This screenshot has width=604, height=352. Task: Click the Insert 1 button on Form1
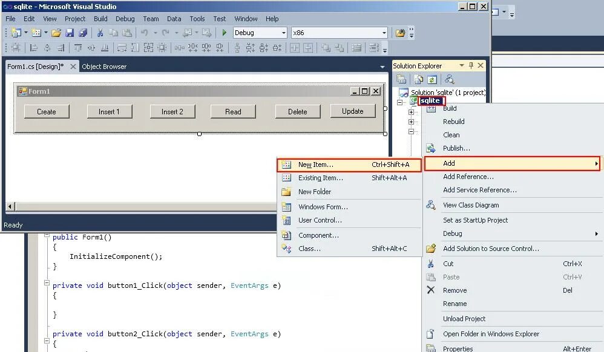point(110,112)
